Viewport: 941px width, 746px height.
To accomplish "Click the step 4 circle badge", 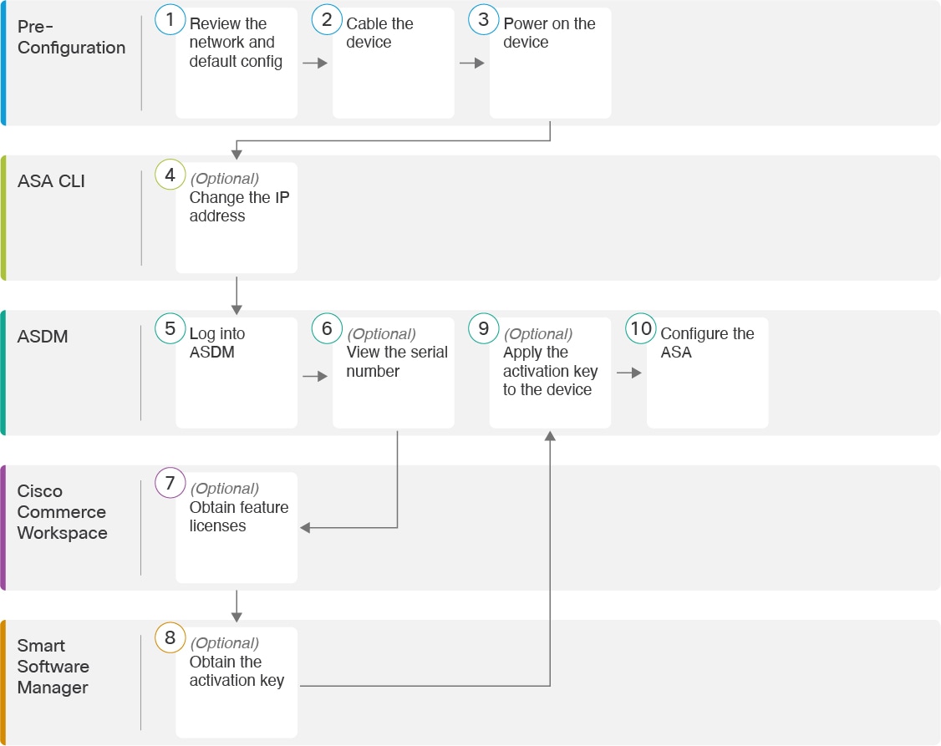I will coord(170,175).
